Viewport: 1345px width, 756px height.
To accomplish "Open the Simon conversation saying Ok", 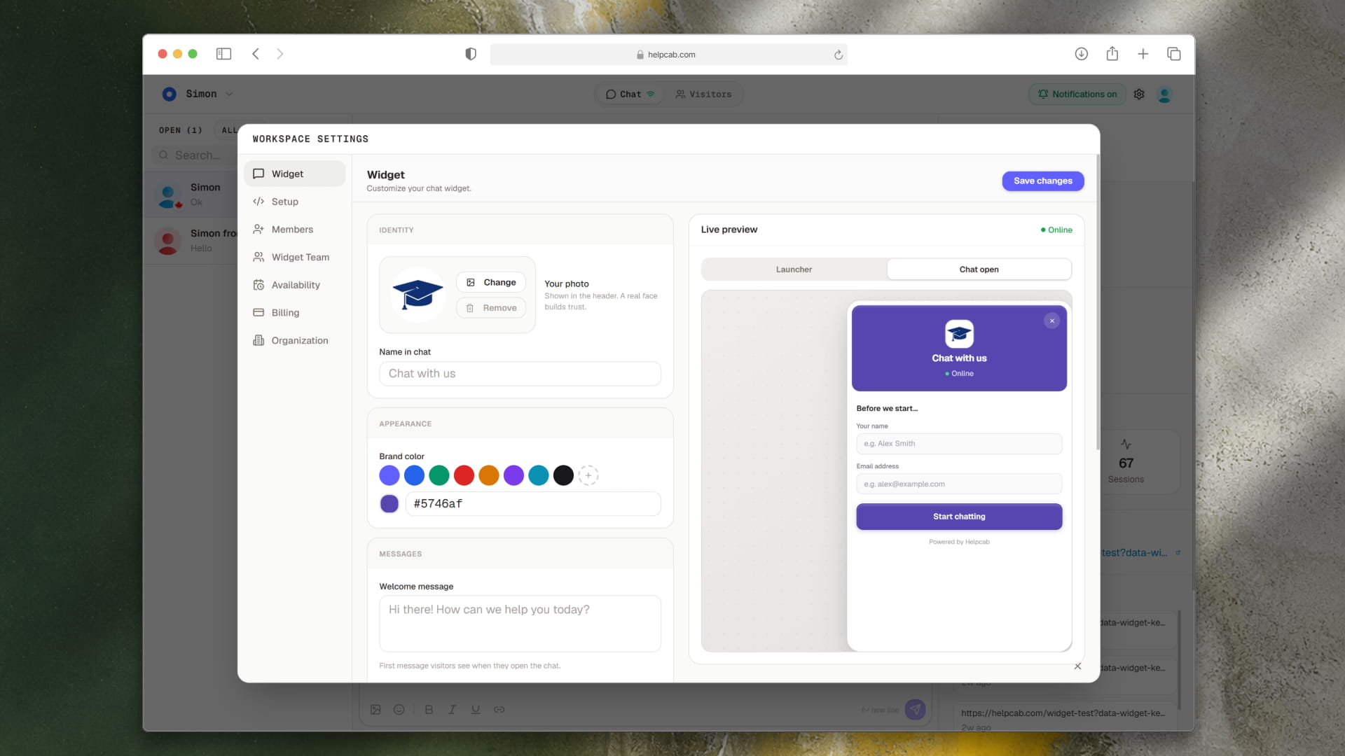I will (x=191, y=195).
